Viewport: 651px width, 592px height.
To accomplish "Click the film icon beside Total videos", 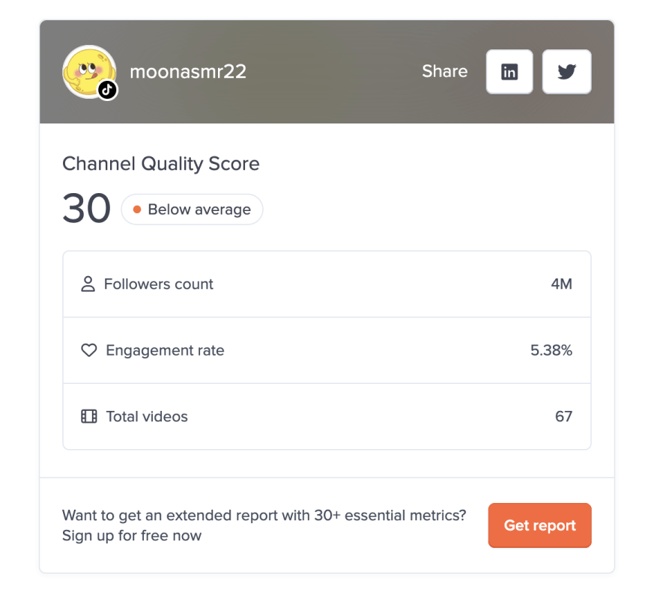I will point(89,416).
